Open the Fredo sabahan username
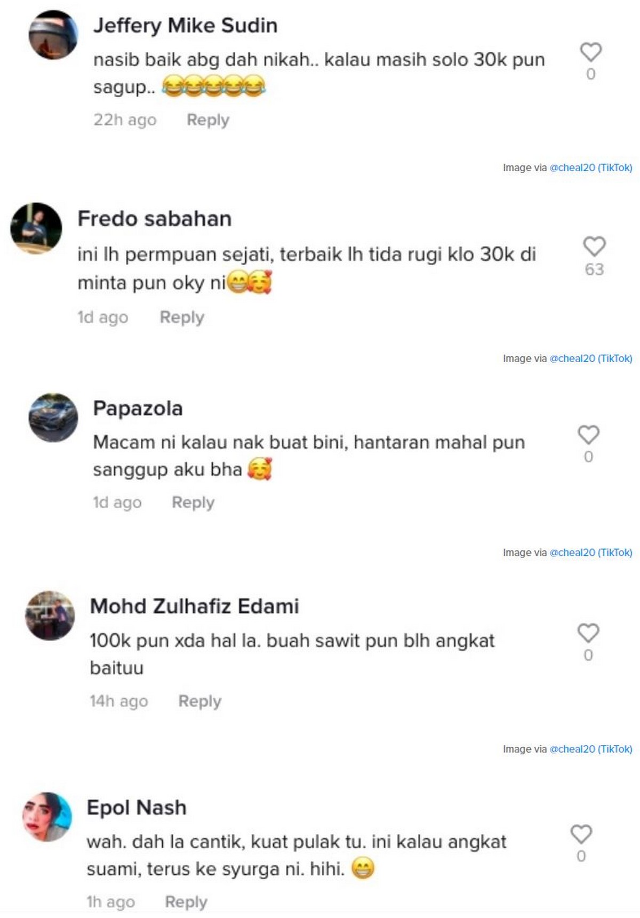Image resolution: width=640 pixels, height=918 pixels. (155, 219)
